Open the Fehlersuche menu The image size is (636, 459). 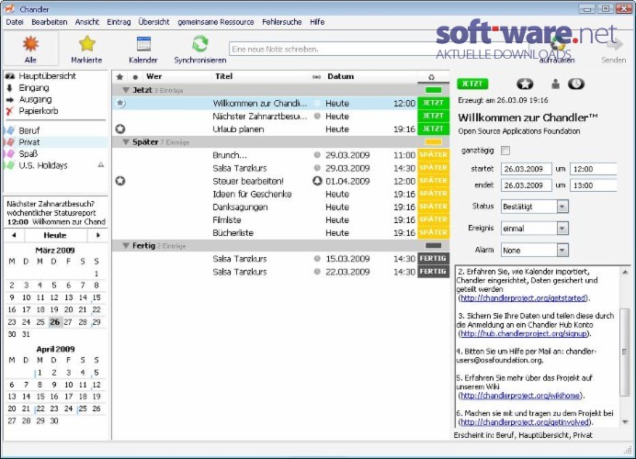282,22
